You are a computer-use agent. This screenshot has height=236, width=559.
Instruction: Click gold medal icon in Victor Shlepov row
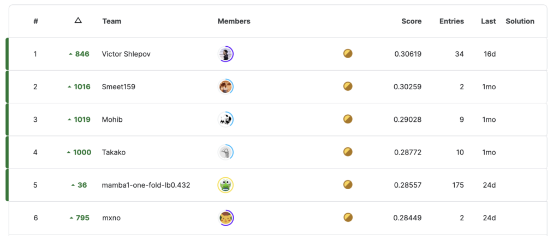[348, 54]
